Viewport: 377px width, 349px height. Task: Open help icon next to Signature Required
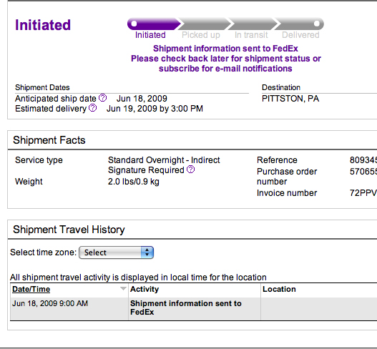click(x=191, y=169)
